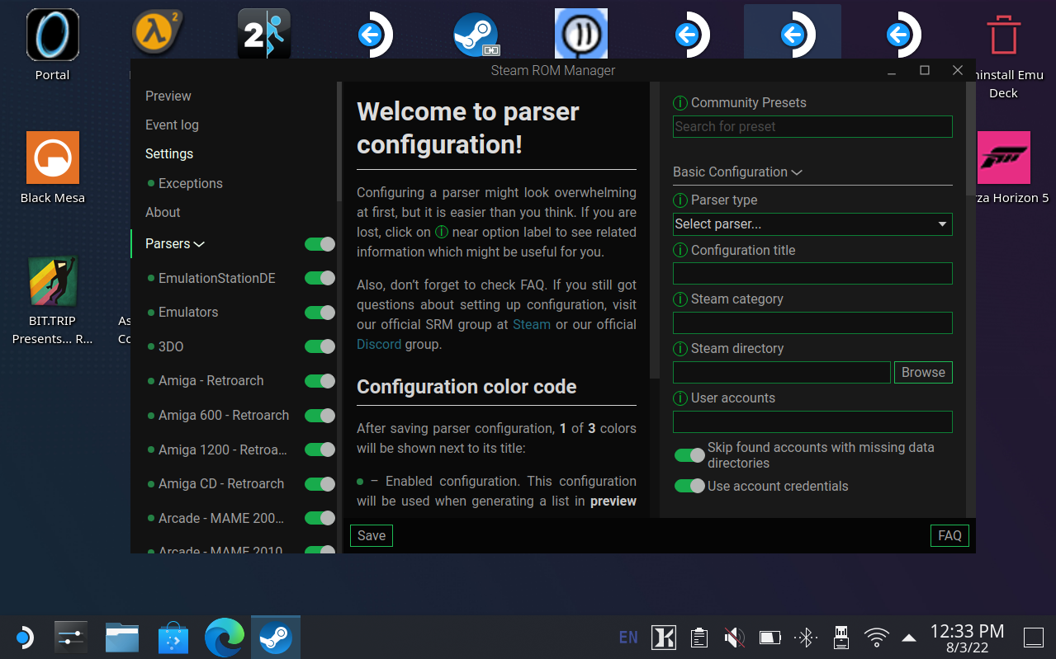Toggle Skip found accounts with missing data directories

[689, 455]
